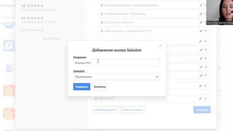233x131 pixels.
Task: Grab drag handle of Группа №4
Action: (x=96, y=99)
